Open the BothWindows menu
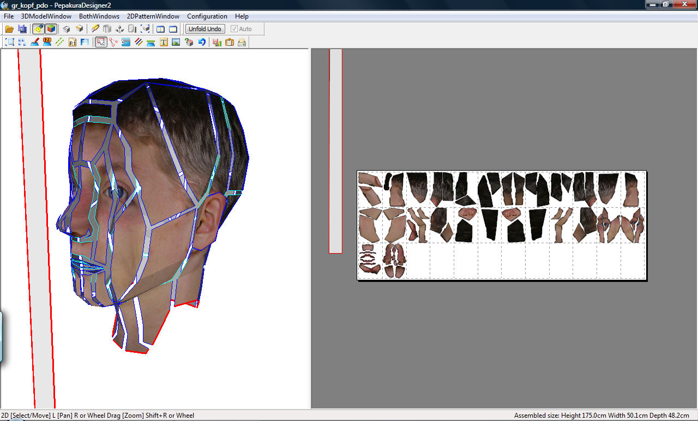The image size is (698, 421). 99,16
